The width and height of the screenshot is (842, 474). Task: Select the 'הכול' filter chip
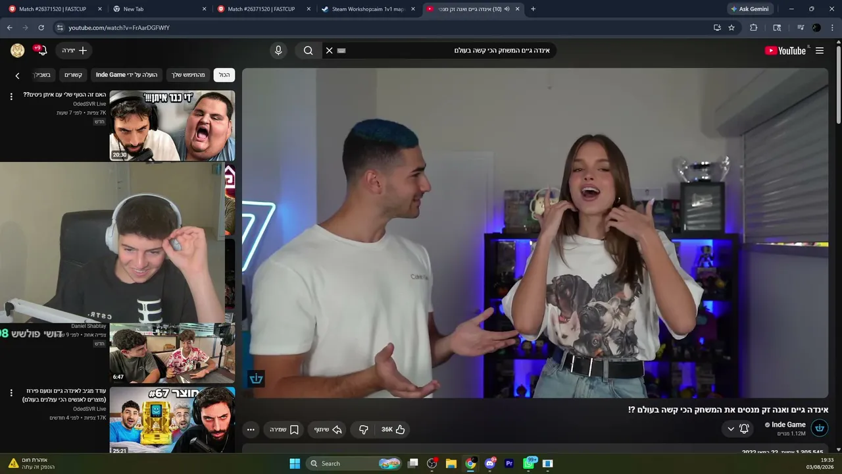click(x=224, y=75)
